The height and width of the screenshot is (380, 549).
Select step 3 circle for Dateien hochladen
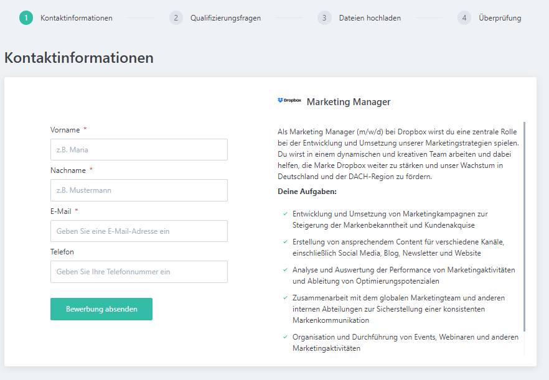point(324,18)
